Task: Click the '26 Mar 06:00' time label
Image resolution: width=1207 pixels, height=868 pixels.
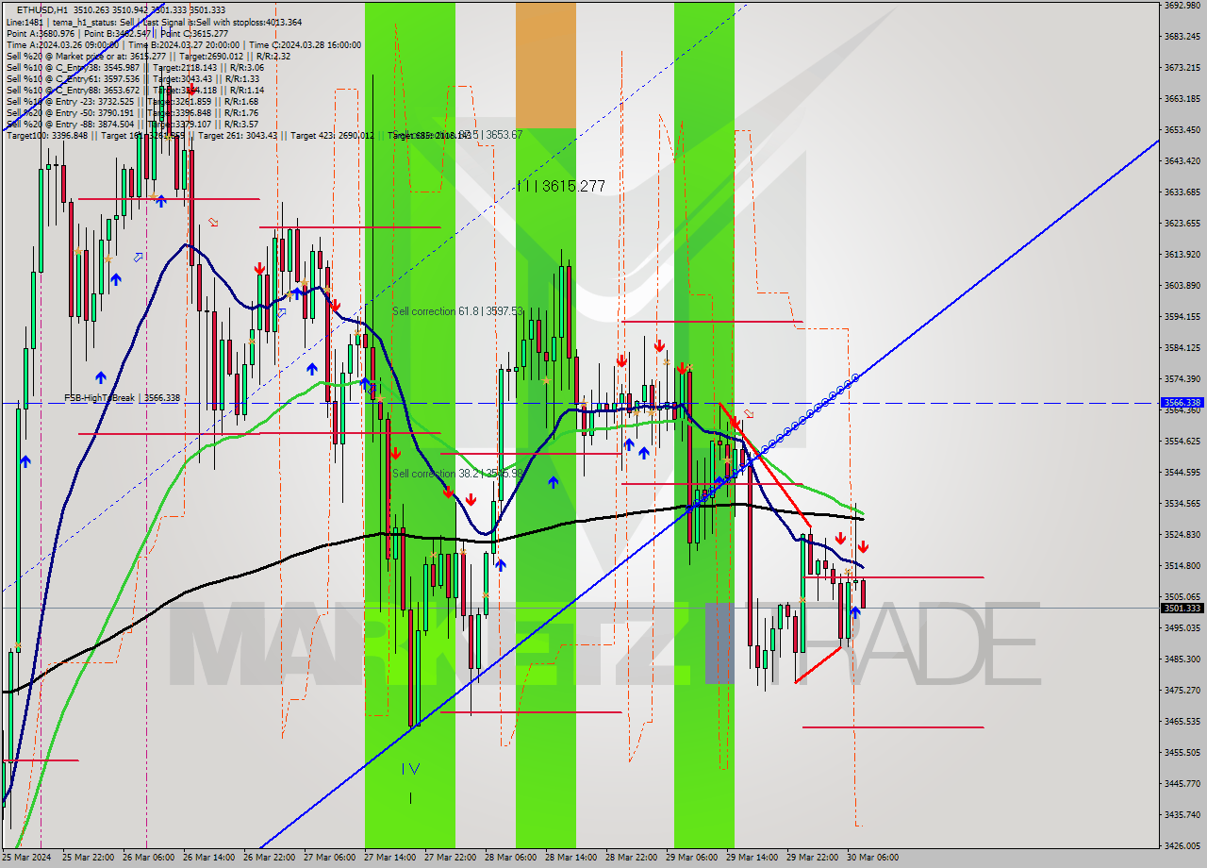Action: pyautogui.click(x=148, y=858)
